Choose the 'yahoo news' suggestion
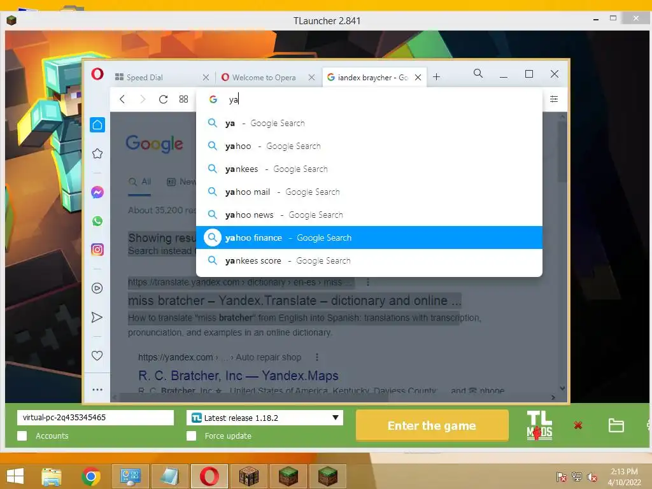Image resolution: width=652 pixels, height=489 pixels. tap(369, 215)
